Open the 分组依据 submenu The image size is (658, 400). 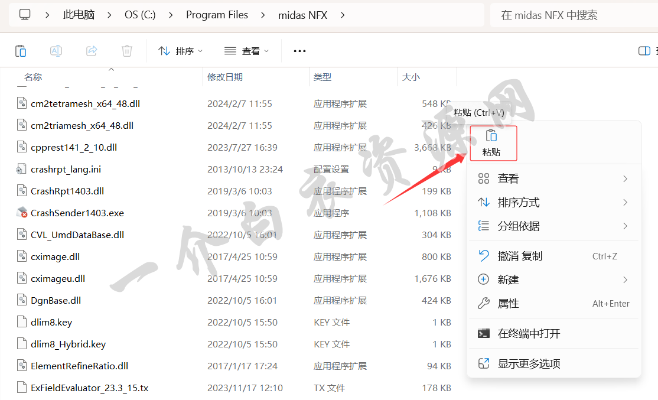[x=553, y=226]
